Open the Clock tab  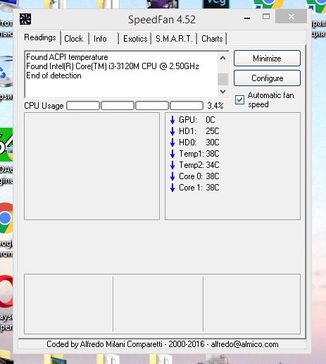click(74, 39)
